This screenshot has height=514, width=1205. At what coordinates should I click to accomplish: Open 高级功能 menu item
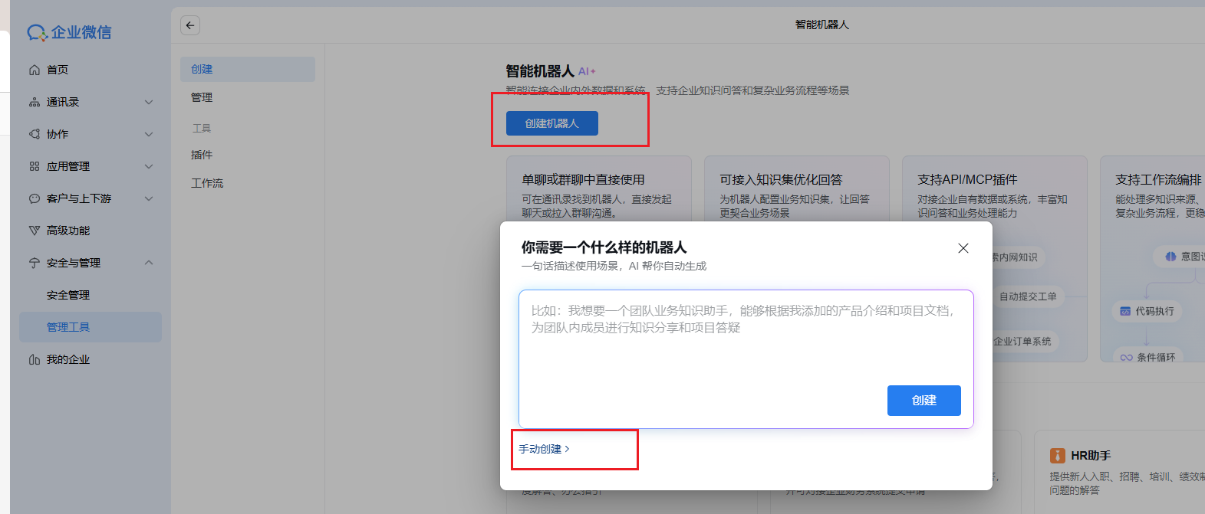[x=91, y=231]
